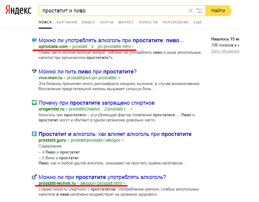Open the prostatit/pivo-pri-prostatite/ path link
The image size is (259, 202).
pos(92,78)
